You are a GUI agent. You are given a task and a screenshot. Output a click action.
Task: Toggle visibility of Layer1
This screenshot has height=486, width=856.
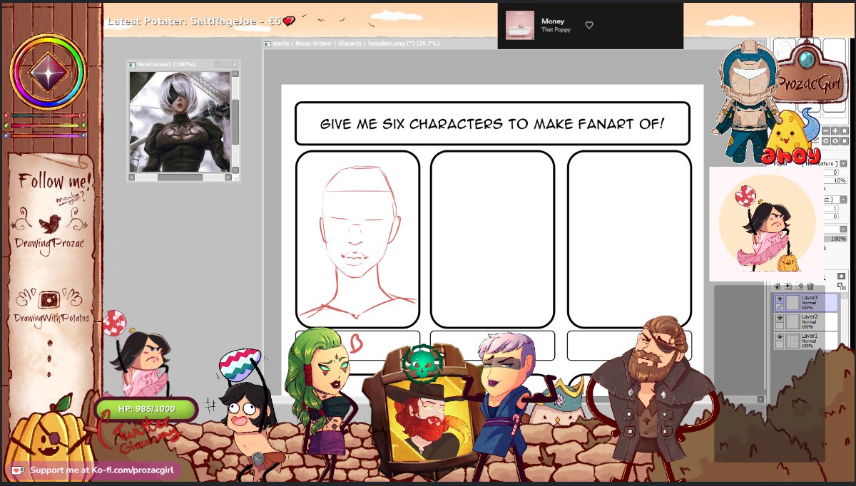pyautogui.click(x=780, y=336)
